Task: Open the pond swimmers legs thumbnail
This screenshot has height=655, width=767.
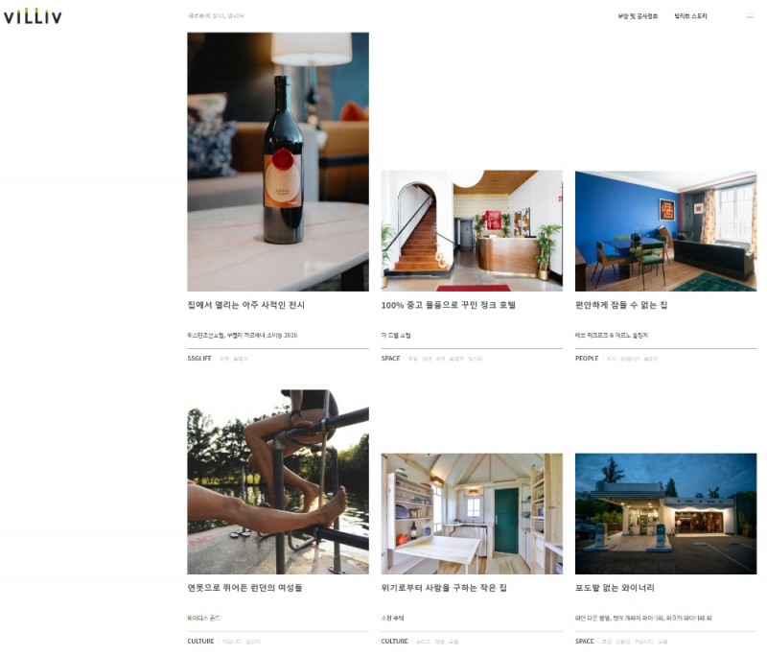Action: coord(278,481)
